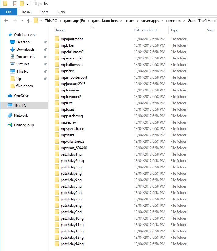
Task: Select Network in navigation pane
Action: click(x=21, y=115)
